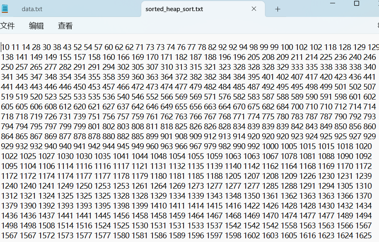Click on the number 1379 starting a line

(9, 206)
